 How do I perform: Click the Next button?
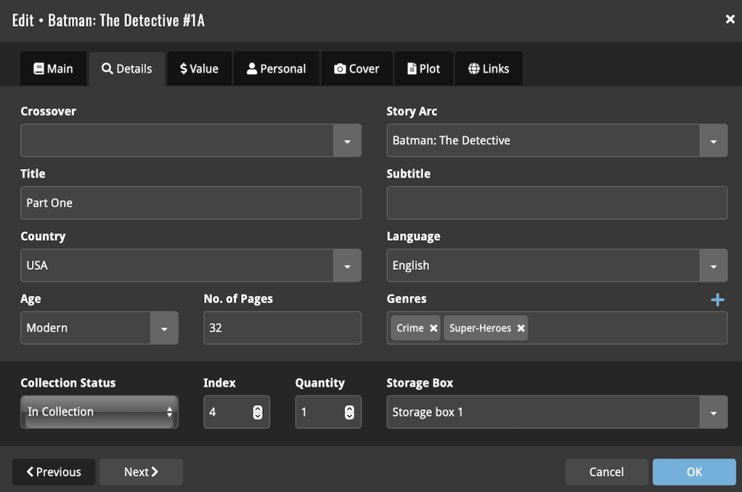click(141, 472)
